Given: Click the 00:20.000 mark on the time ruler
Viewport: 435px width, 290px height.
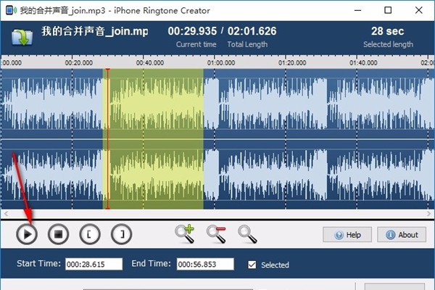Looking at the screenshot, I should (79, 63).
